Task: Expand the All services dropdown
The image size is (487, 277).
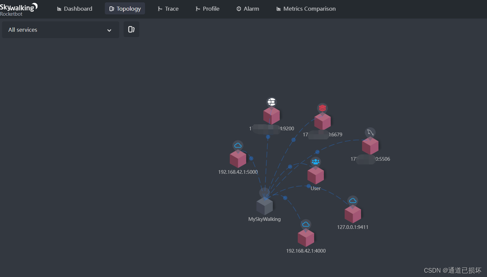Action: [61, 30]
